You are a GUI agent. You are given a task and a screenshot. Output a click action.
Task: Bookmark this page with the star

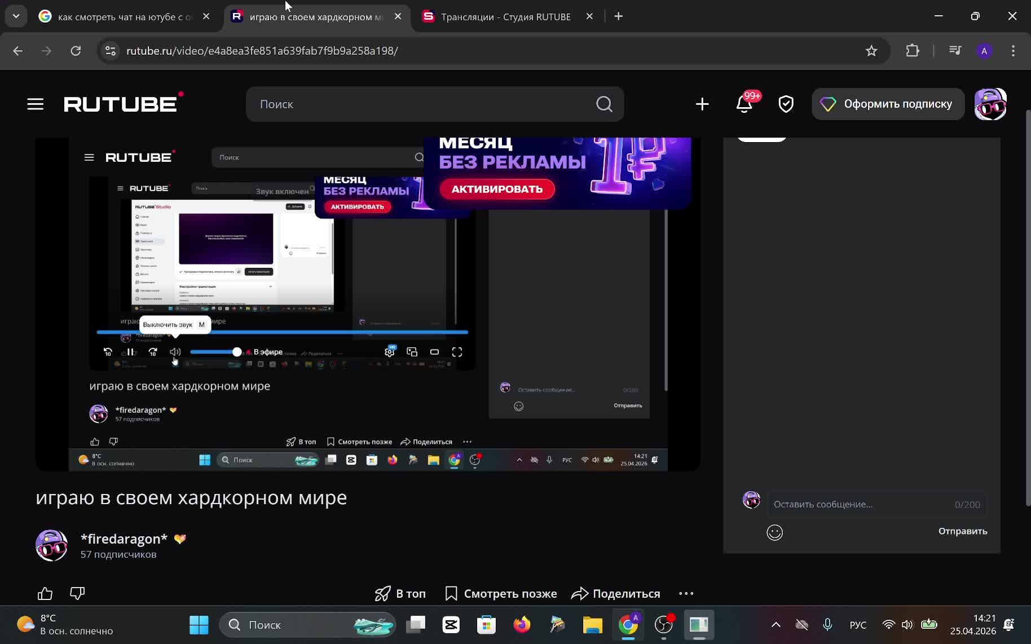(x=871, y=51)
